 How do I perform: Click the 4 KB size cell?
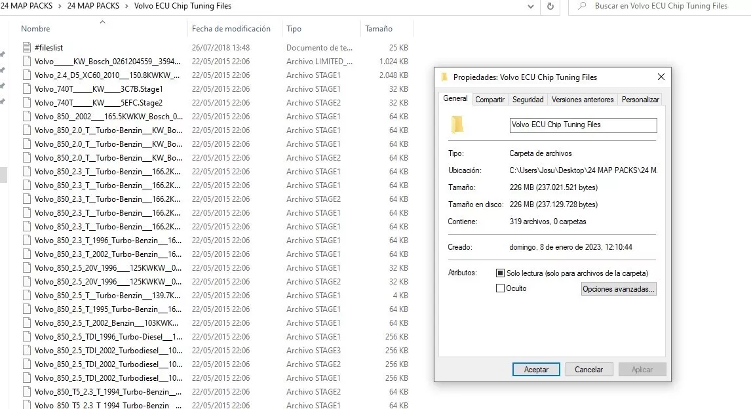[400, 296]
